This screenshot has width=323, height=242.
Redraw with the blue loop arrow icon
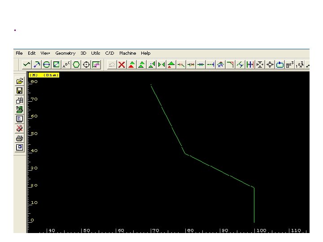(x=280, y=65)
